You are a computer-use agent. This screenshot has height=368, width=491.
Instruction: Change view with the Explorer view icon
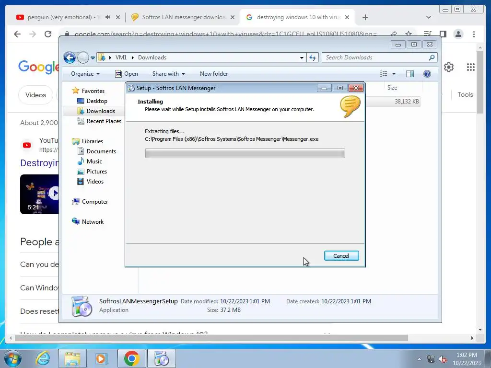[383, 74]
